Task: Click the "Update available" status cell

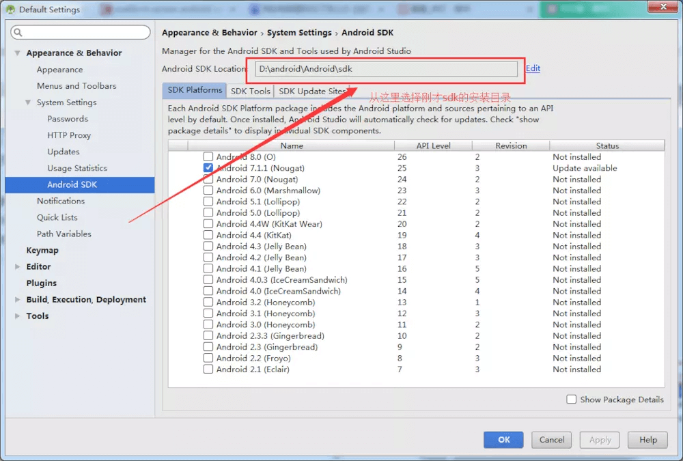Action: [585, 168]
